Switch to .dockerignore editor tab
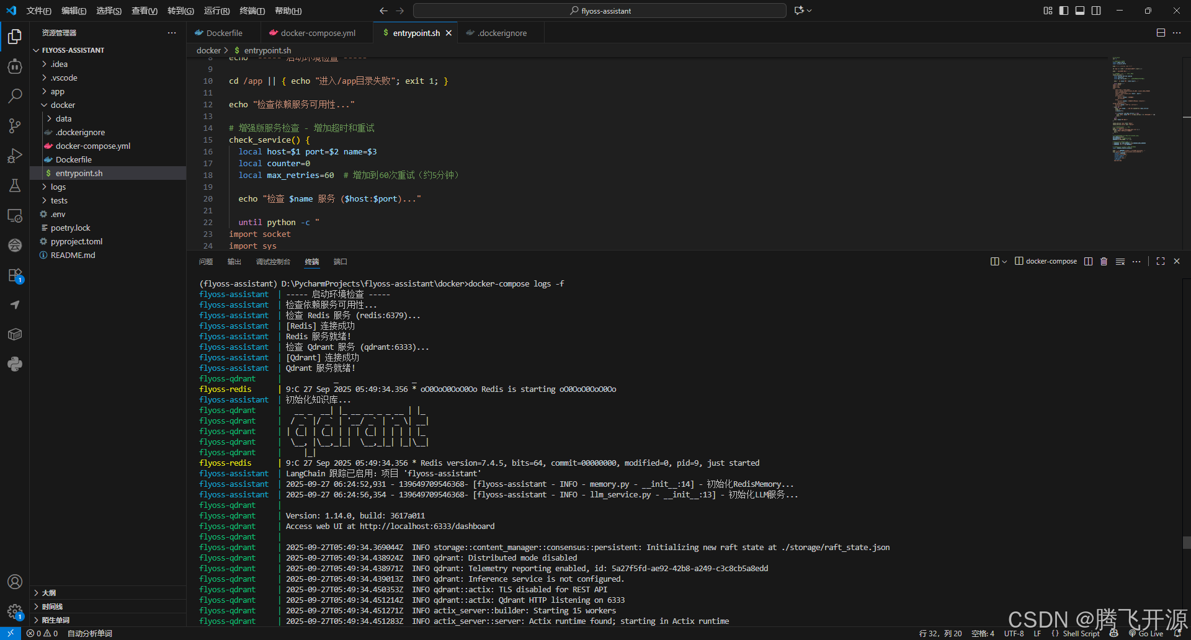This screenshot has width=1191, height=640. tap(501, 33)
